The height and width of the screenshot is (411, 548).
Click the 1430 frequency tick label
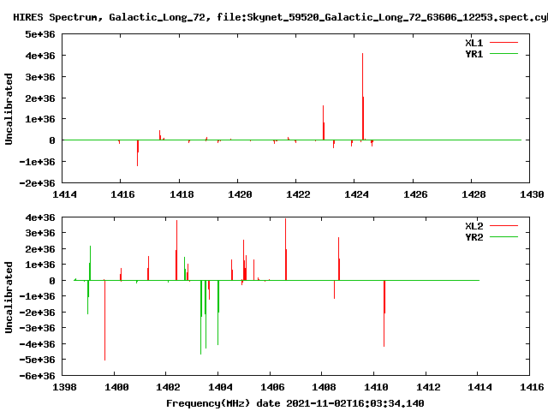click(532, 194)
